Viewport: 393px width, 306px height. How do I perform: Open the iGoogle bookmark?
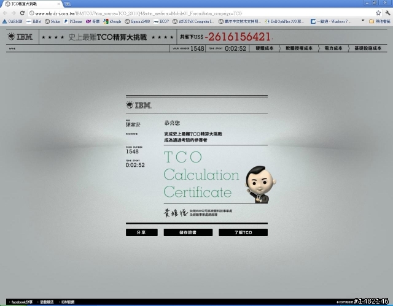(112, 21)
